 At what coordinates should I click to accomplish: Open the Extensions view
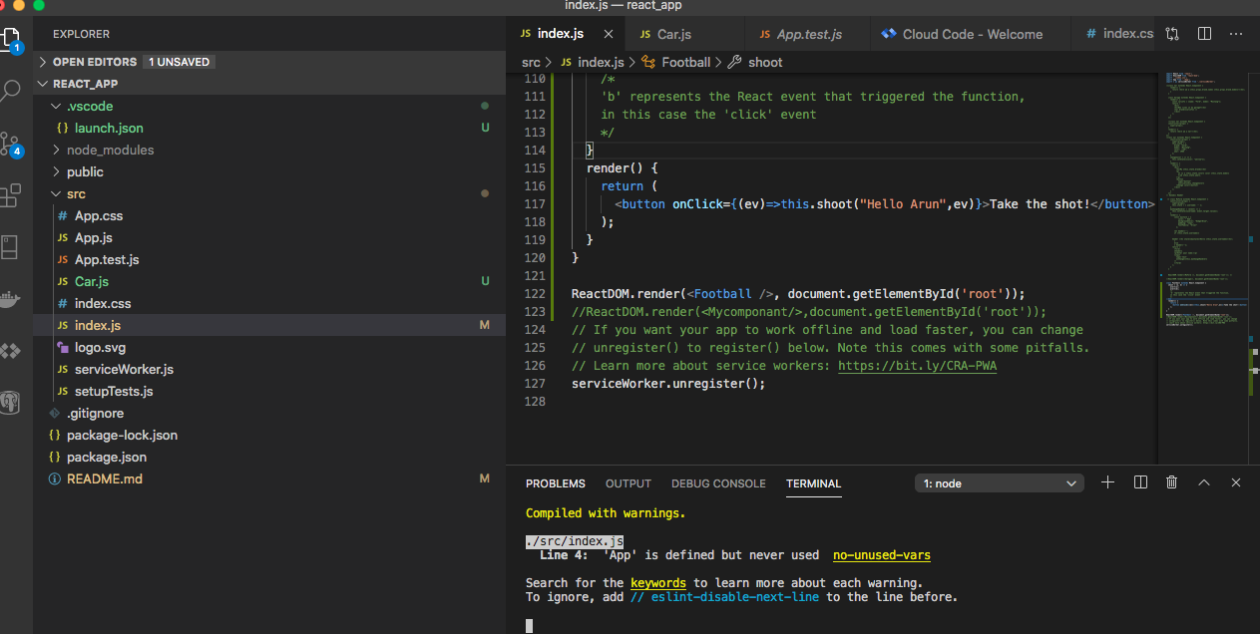(x=11, y=194)
